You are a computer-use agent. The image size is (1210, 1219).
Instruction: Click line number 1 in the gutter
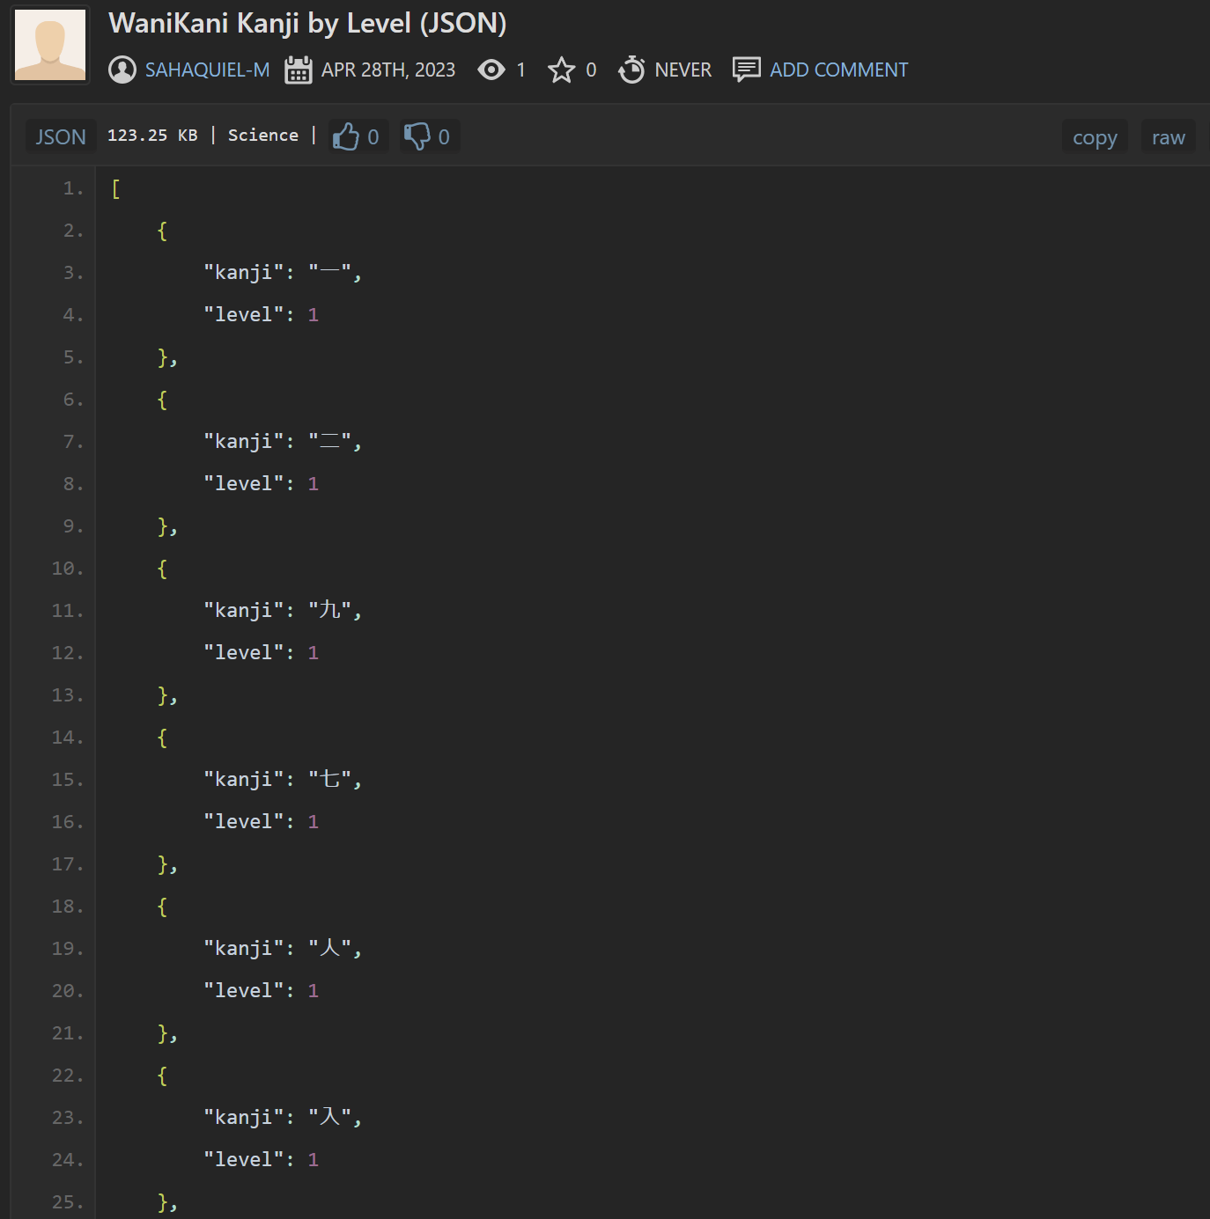coord(73,188)
